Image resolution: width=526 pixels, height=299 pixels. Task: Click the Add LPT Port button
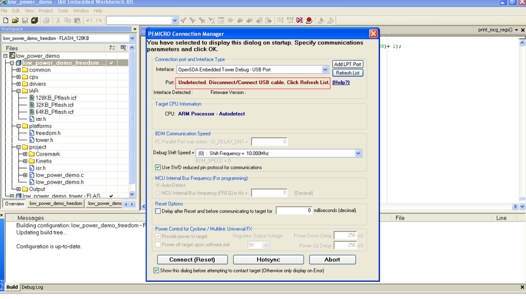coord(348,64)
